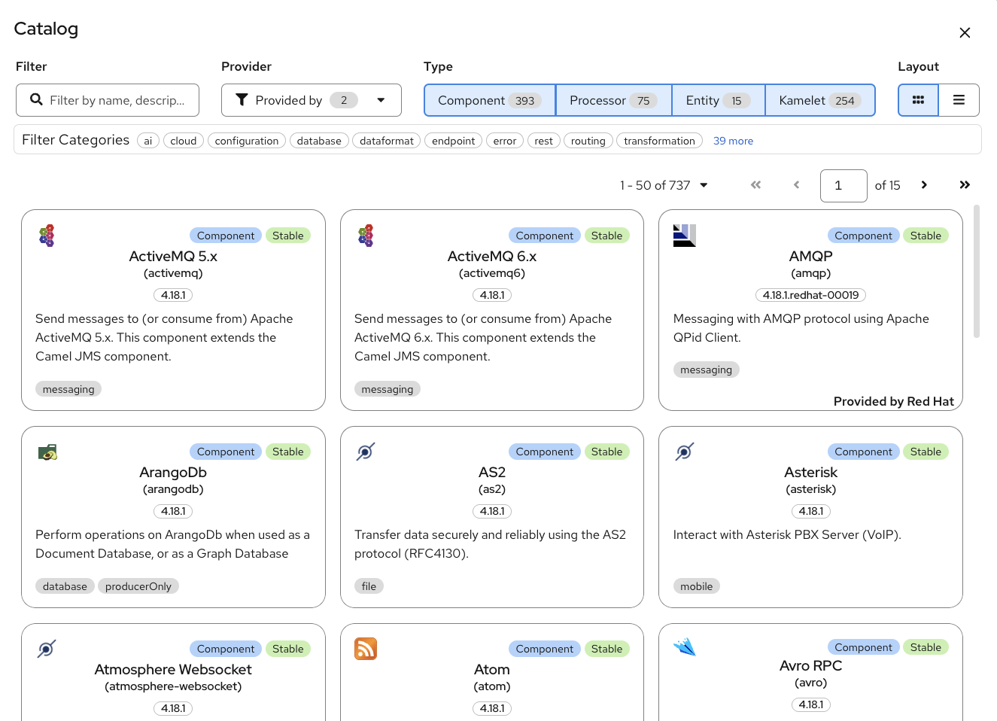Close the Catalog dialog

(x=965, y=32)
